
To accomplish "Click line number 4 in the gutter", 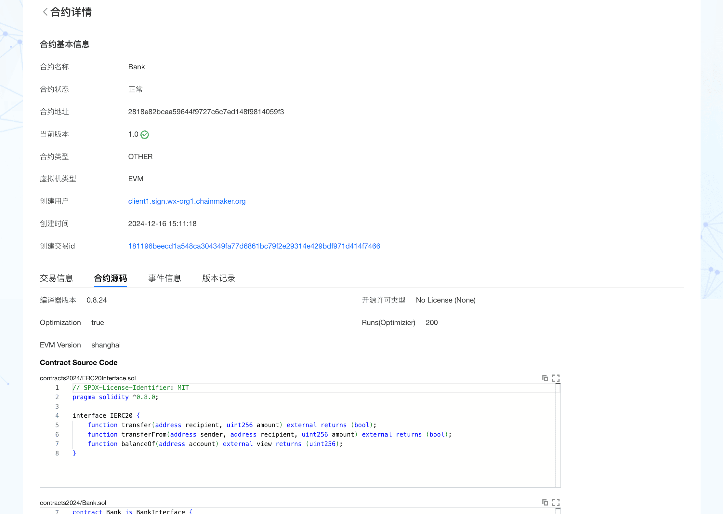I will tap(57, 416).
